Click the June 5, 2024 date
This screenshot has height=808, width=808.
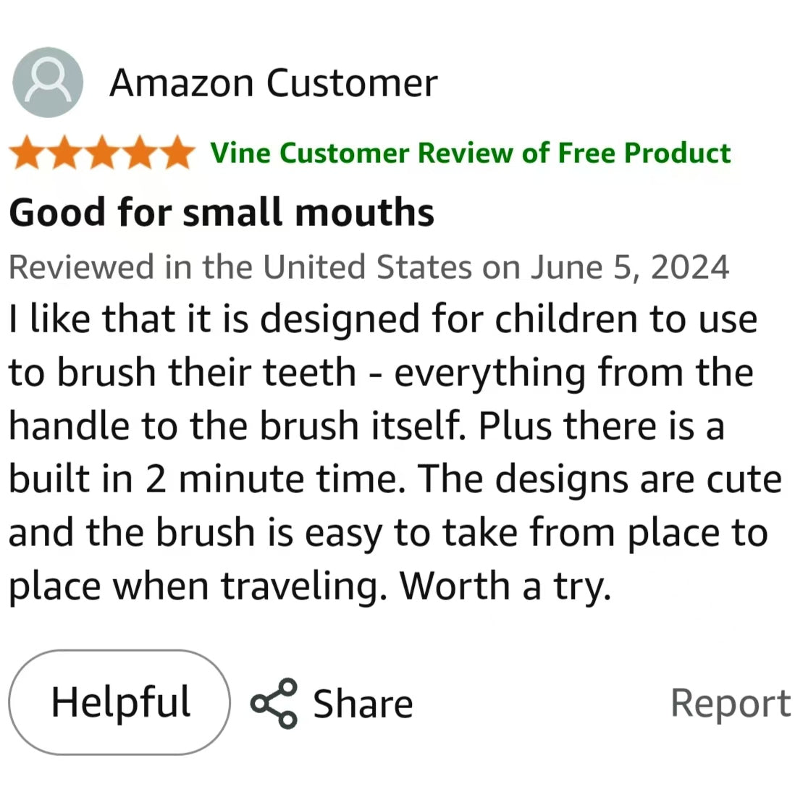pos(630,267)
